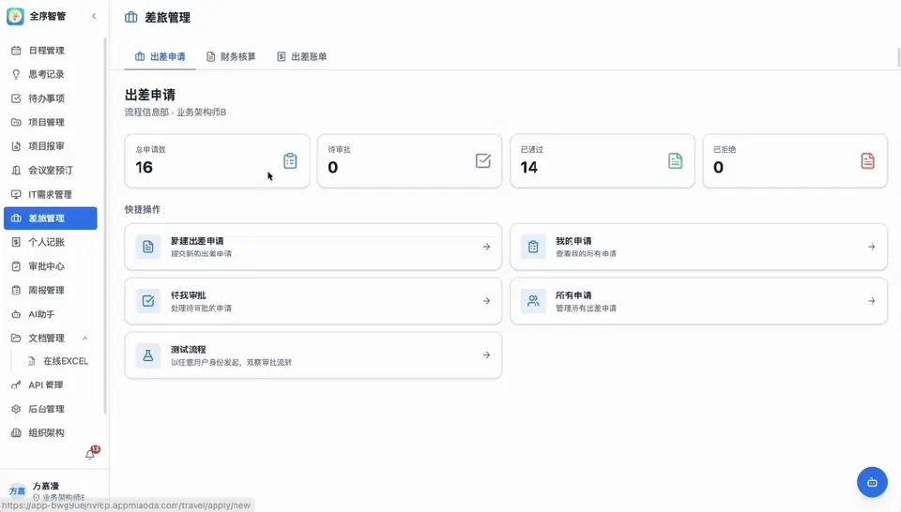Click the folder icon beside 项目管理

[x=16, y=122]
